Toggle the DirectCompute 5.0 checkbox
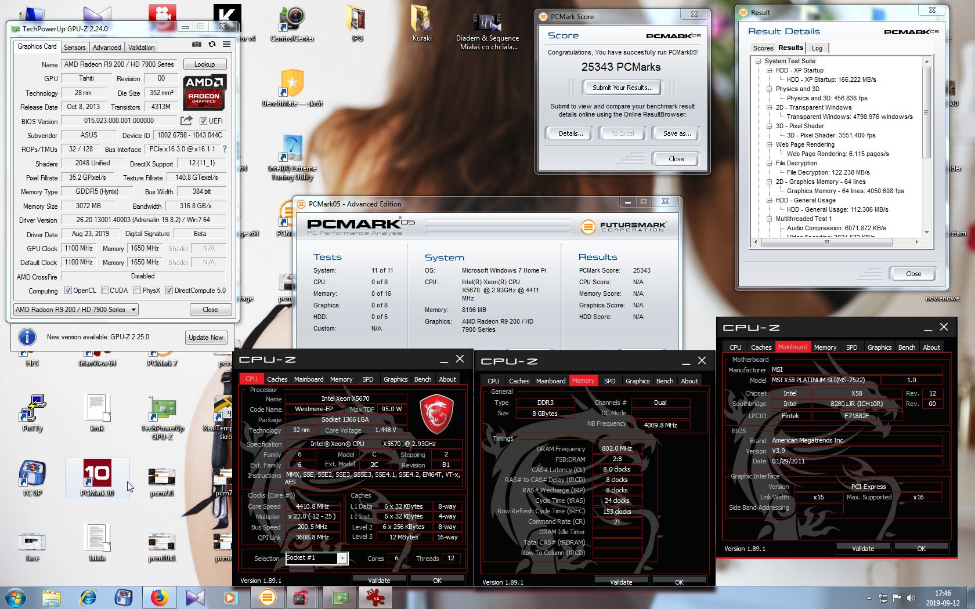Image resolution: width=975 pixels, height=609 pixels. click(169, 291)
